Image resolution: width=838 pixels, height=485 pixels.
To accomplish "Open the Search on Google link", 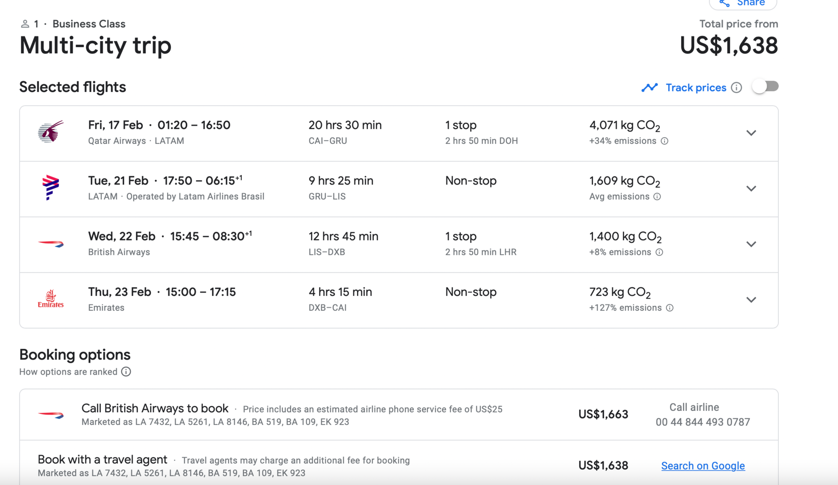I will pyautogui.click(x=703, y=466).
